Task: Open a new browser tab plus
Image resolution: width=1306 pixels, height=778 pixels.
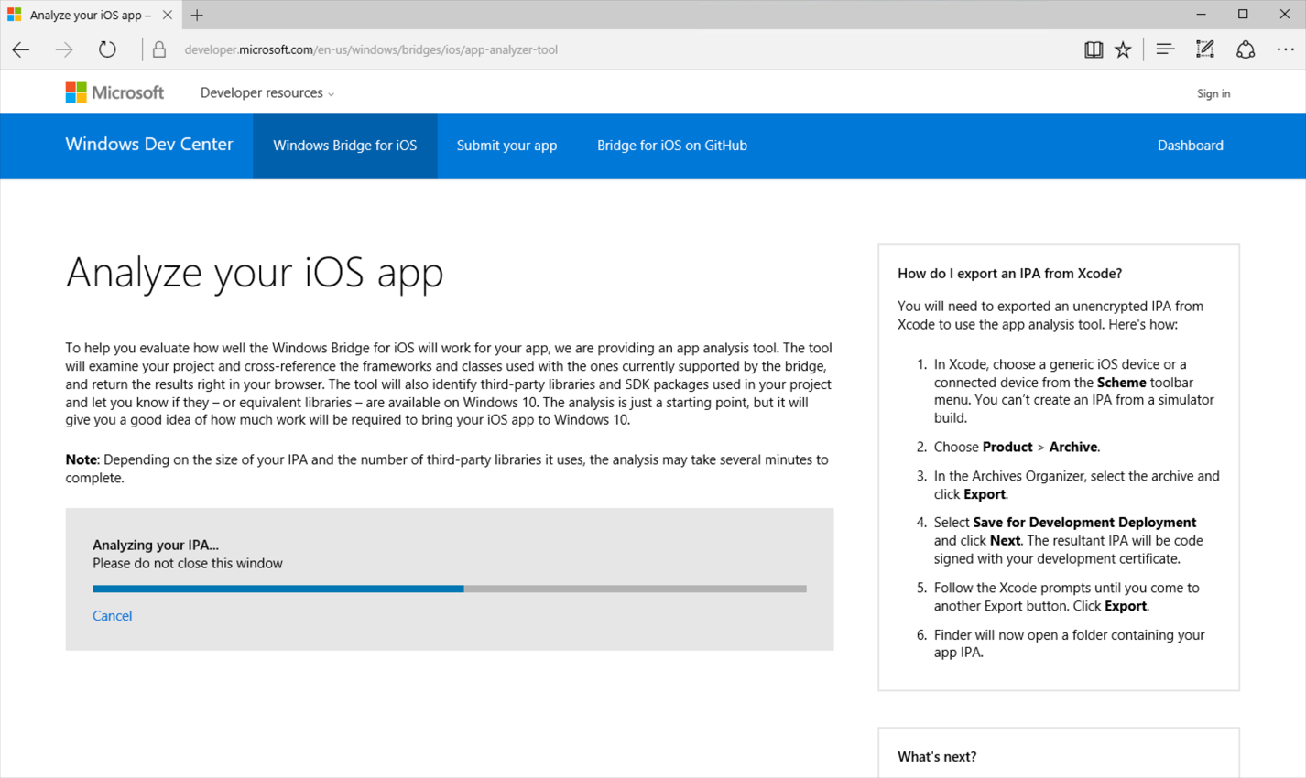Action: point(197,15)
